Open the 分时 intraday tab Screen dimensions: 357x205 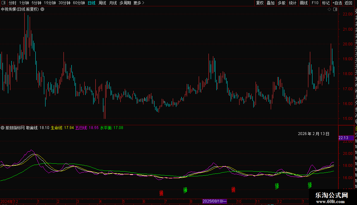(x=12, y=3)
